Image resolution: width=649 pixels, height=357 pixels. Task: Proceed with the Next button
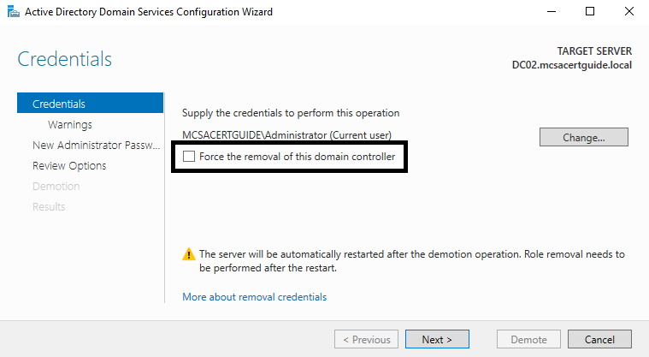(x=437, y=339)
